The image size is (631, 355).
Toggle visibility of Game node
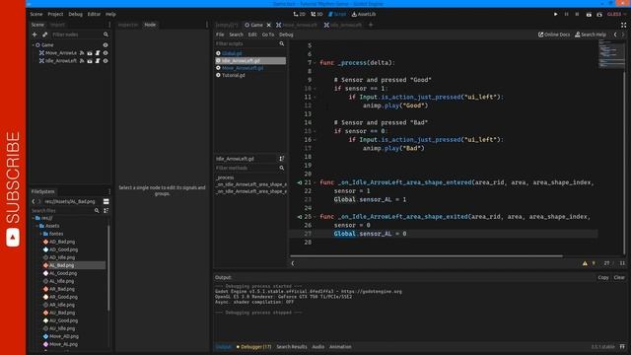coord(105,45)
